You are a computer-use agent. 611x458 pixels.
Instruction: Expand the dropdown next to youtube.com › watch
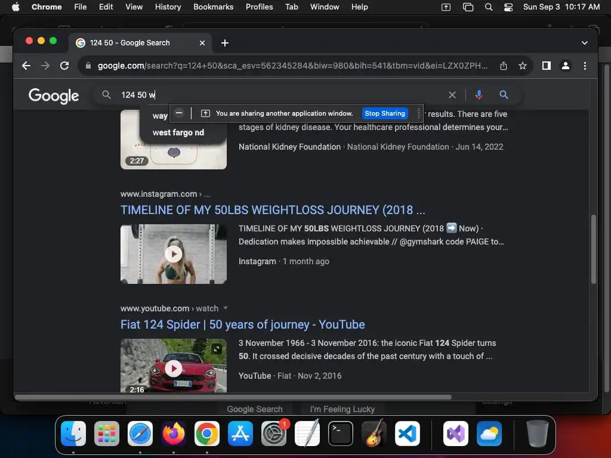click(x=225, y=308)
